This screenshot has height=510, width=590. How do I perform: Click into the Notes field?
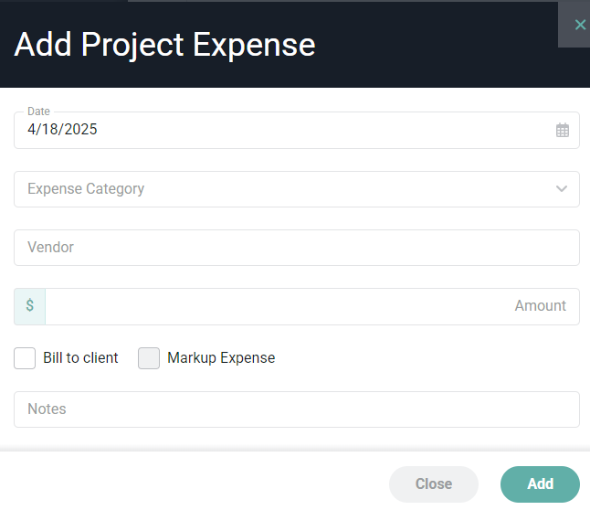(297, 409)
